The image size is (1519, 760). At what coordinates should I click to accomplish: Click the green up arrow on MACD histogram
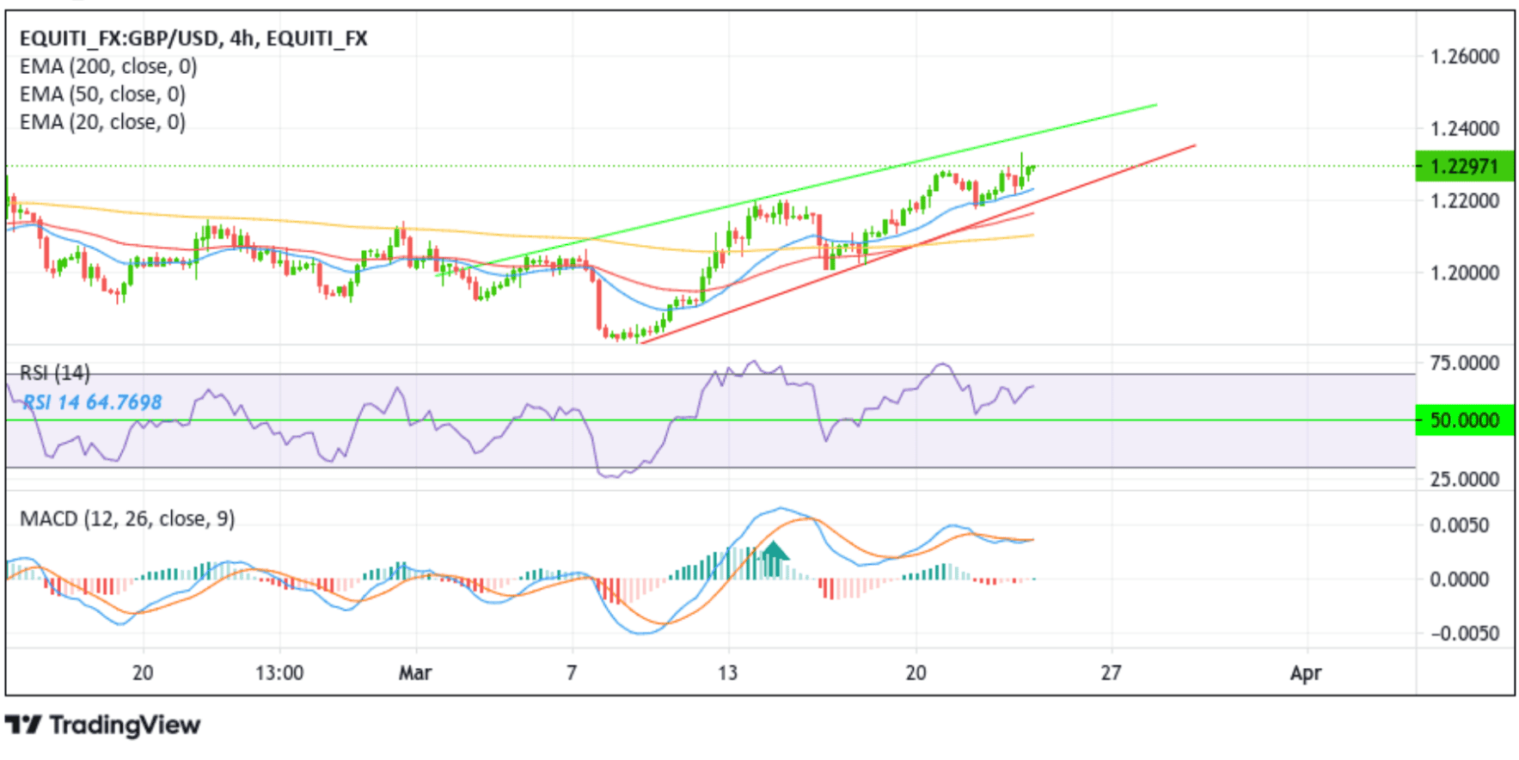coord(774,559)
